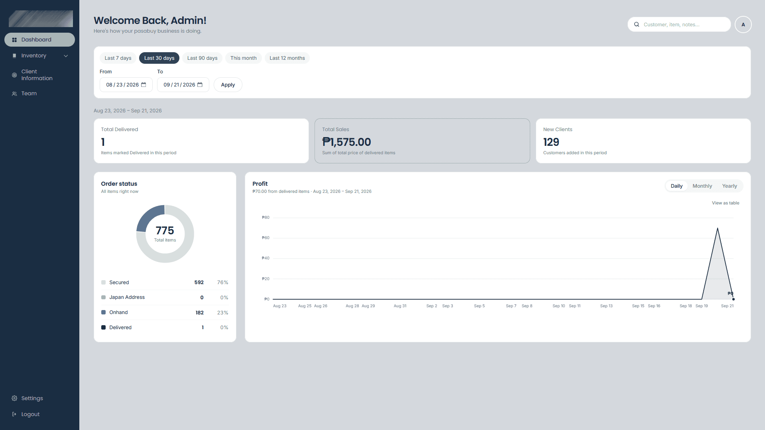Click the View as table link

click(x=726, y=203)
